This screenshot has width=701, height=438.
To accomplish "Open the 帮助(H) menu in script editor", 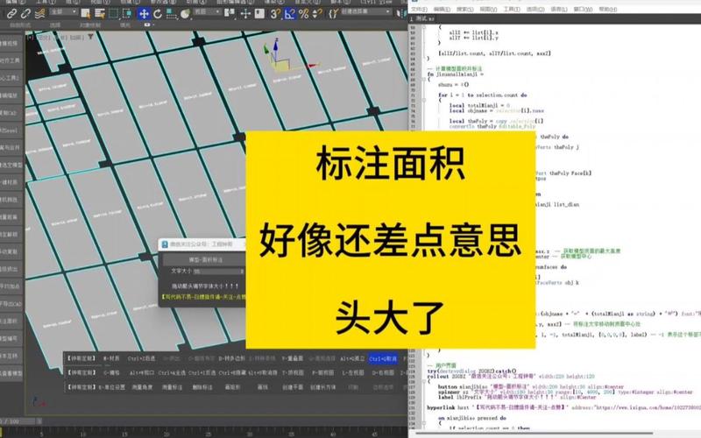I will pyautogui.click(x=608, y=9).
